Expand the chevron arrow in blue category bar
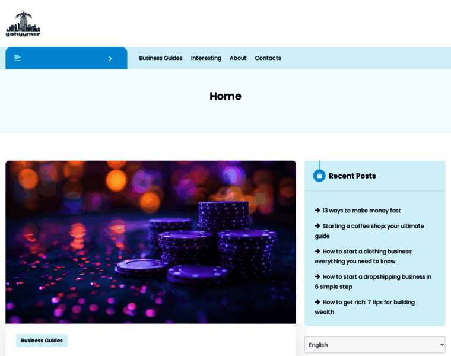The image size is (451, 356). [110, 59]
